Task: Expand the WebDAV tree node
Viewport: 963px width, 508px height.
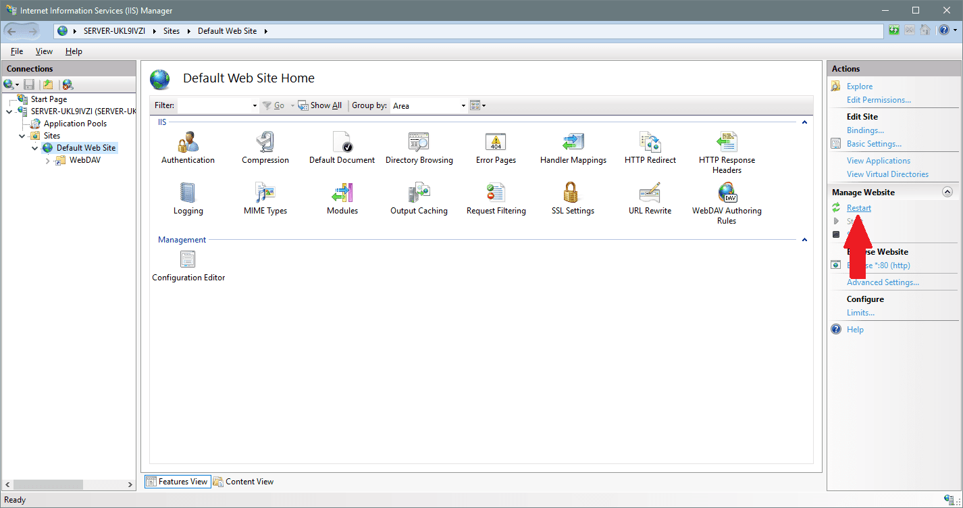Action: point(46,159)
